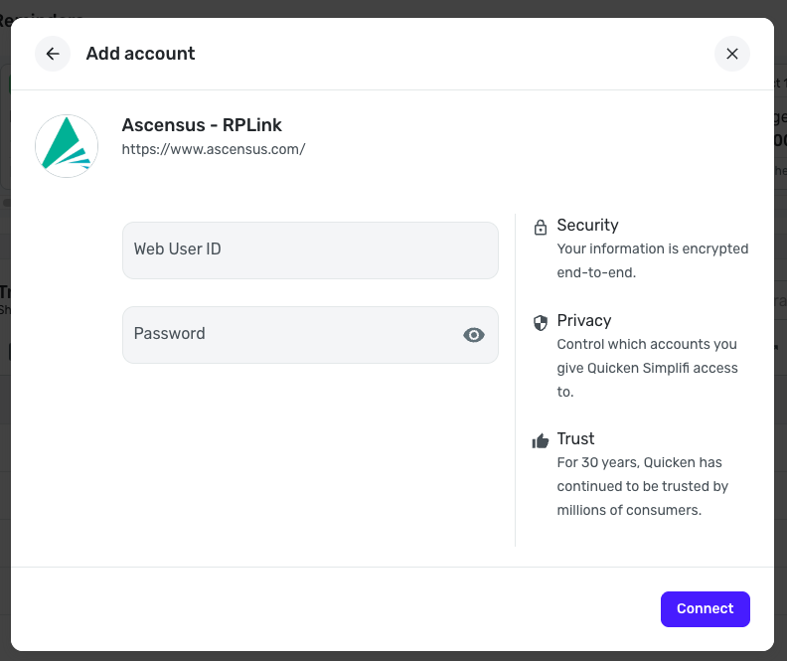787x661 pixels.
Task: Click the Ascensus - RPLink title
Action: (202, 125)
